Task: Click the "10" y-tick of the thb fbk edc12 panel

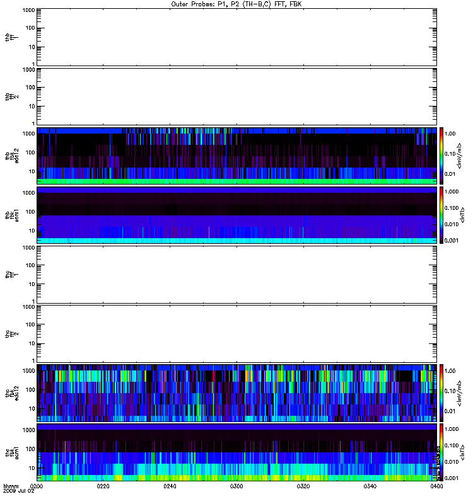Action: coord(32,171)
